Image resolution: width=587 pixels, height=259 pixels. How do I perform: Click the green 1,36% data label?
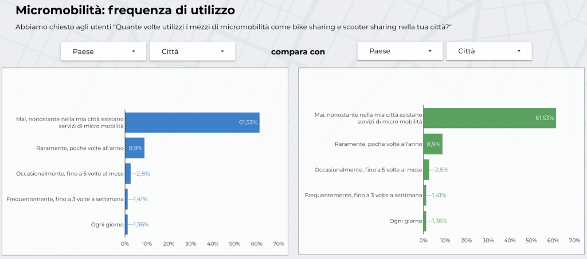[x=439, y=221]
